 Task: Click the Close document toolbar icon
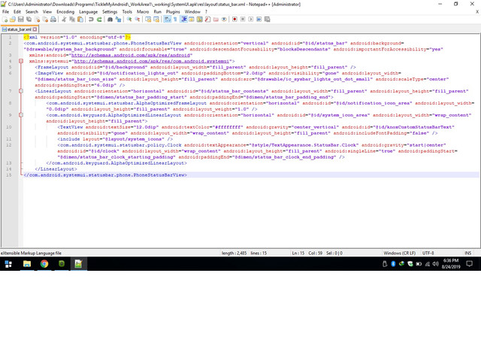(x=37, y=20)
